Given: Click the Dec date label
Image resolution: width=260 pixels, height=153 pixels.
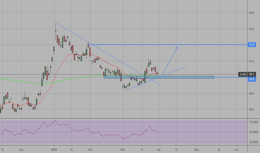Looking at the screenshot, I should 21,150.
